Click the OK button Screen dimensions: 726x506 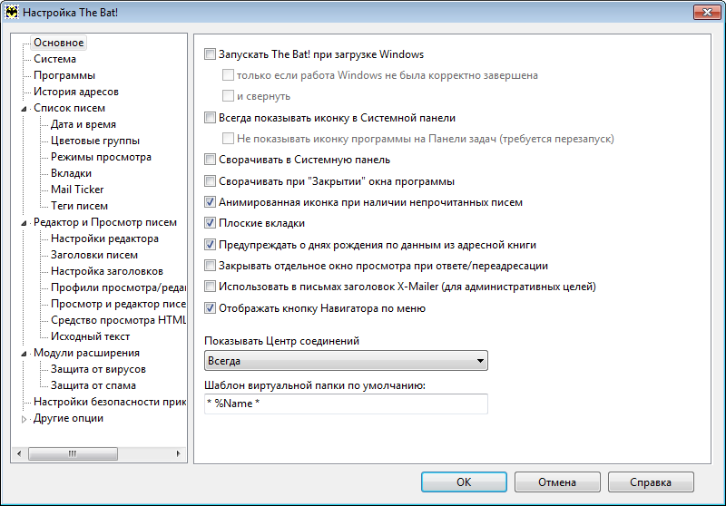[x=464, y=482]
